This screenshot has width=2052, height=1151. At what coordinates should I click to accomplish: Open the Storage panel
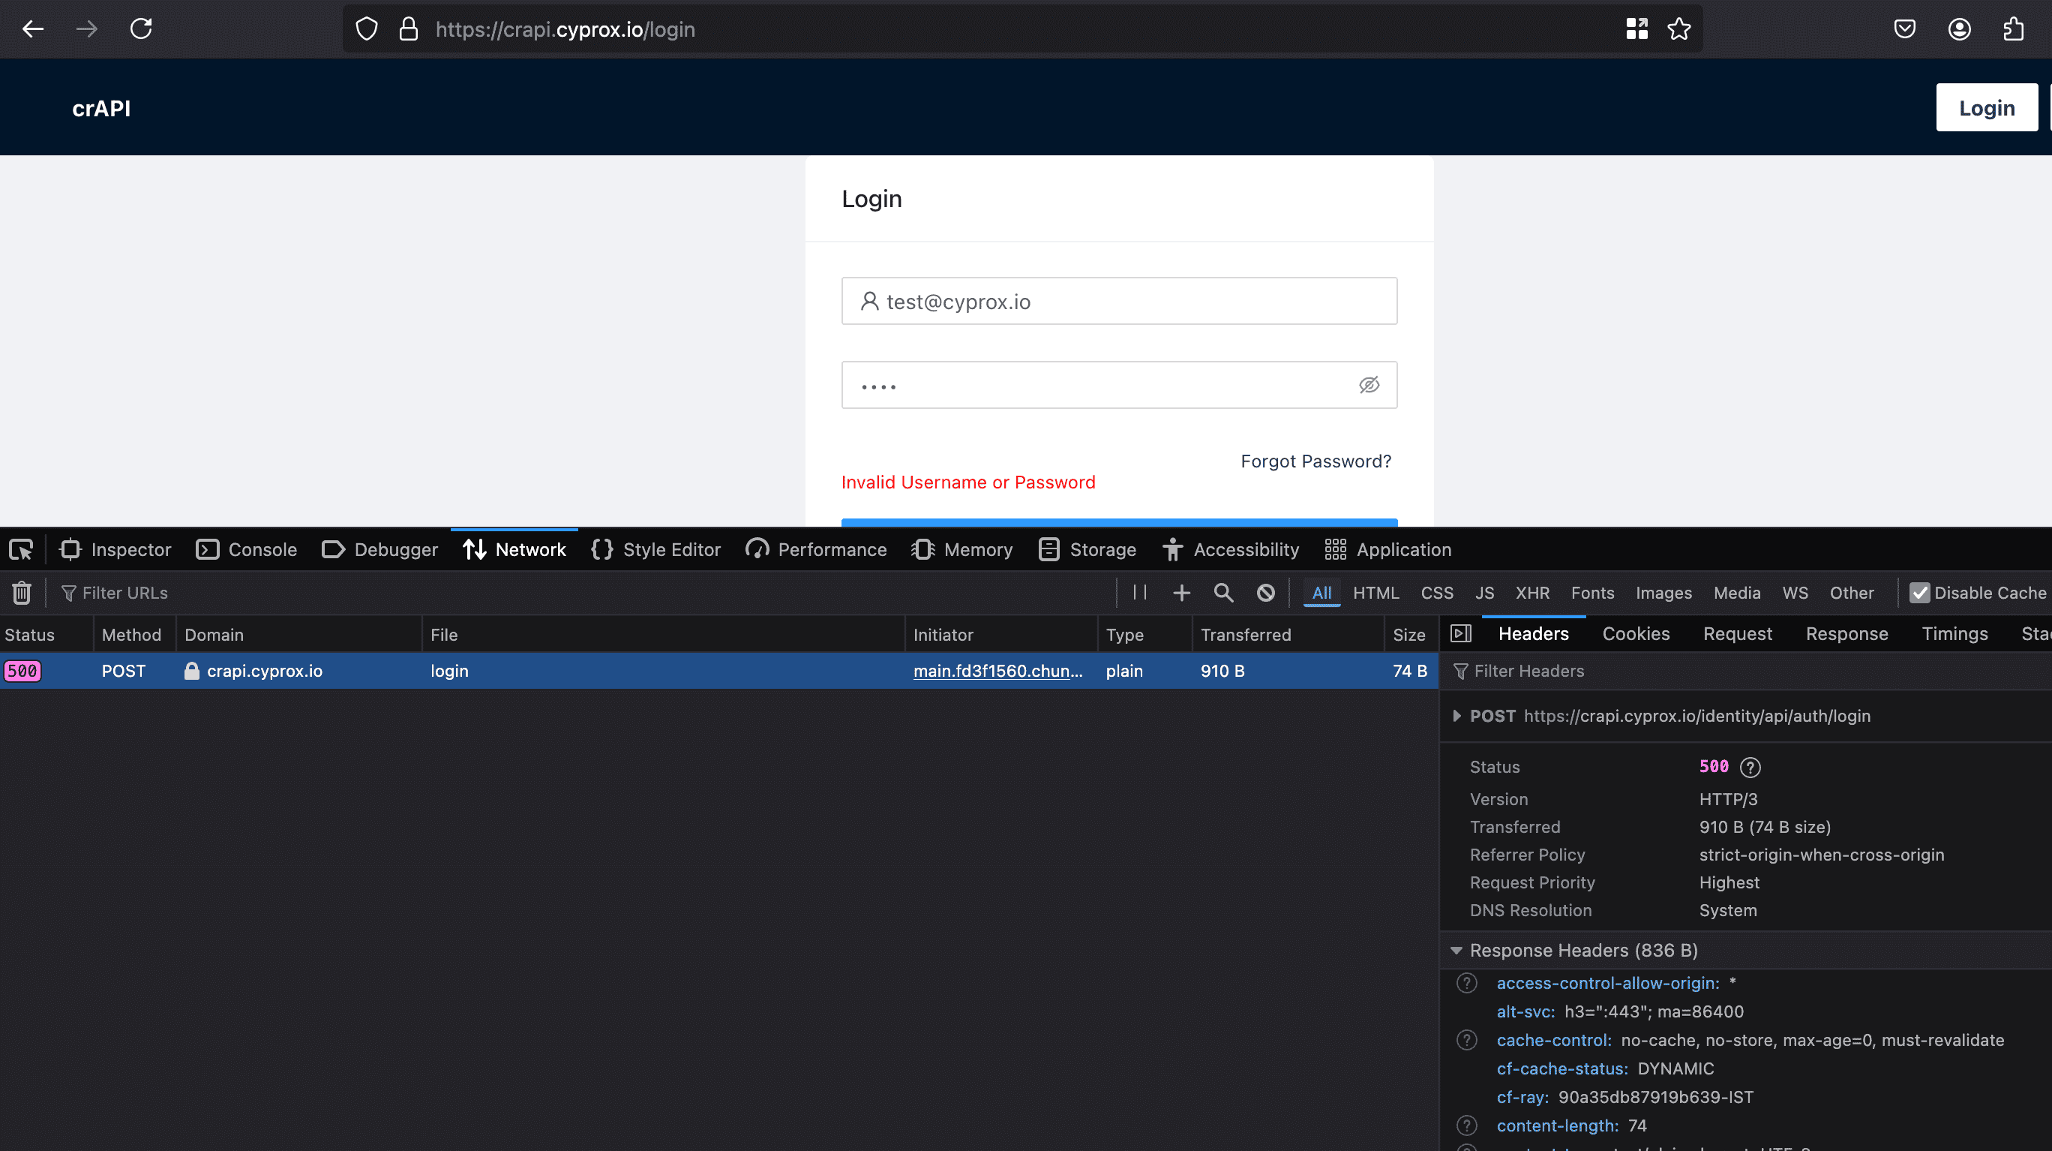[x=1087, y=549]
